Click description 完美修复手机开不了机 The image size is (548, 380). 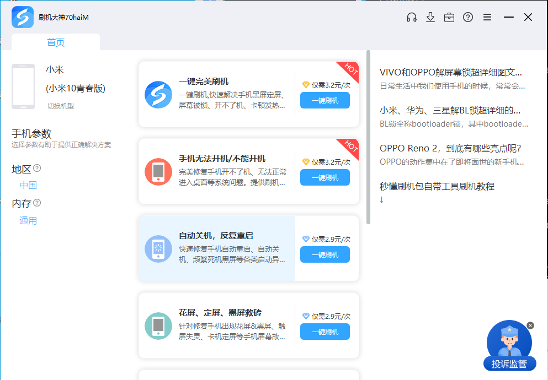232,177
